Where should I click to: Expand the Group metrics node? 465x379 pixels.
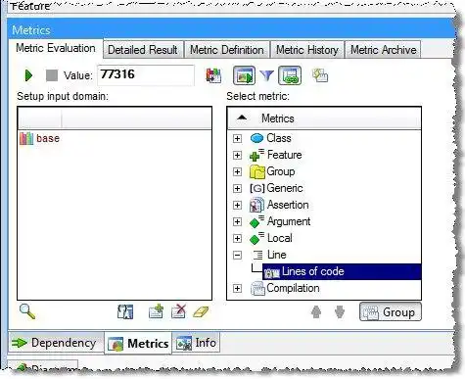pos(237,171)
